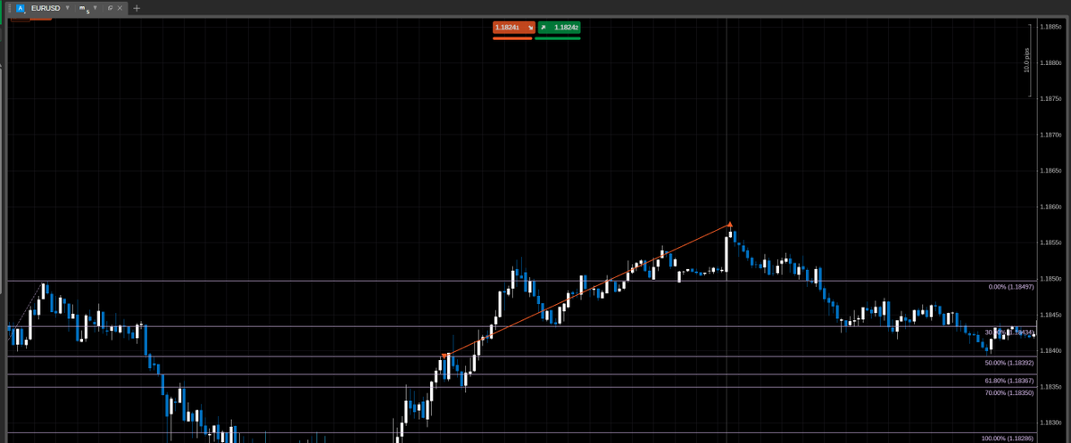Click the red sell price 1.18241 button
The height and width of the screenshot is (443, 1071).
click(513, 28)
